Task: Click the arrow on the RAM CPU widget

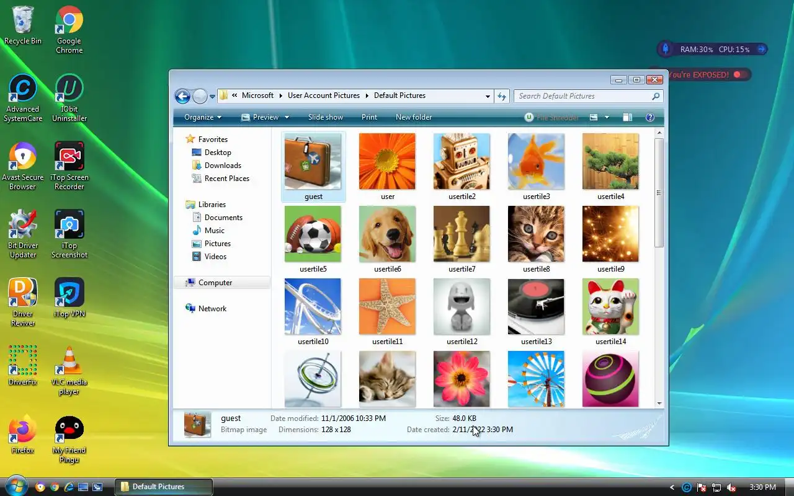Action: 762,49
